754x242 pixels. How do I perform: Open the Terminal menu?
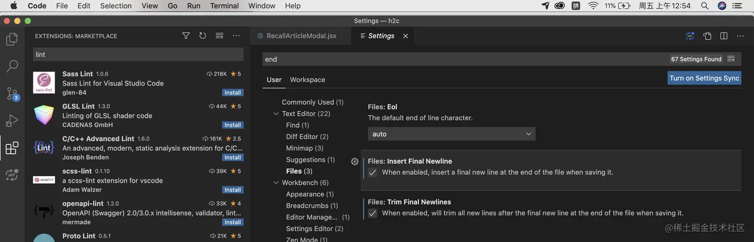pos(224,6)
